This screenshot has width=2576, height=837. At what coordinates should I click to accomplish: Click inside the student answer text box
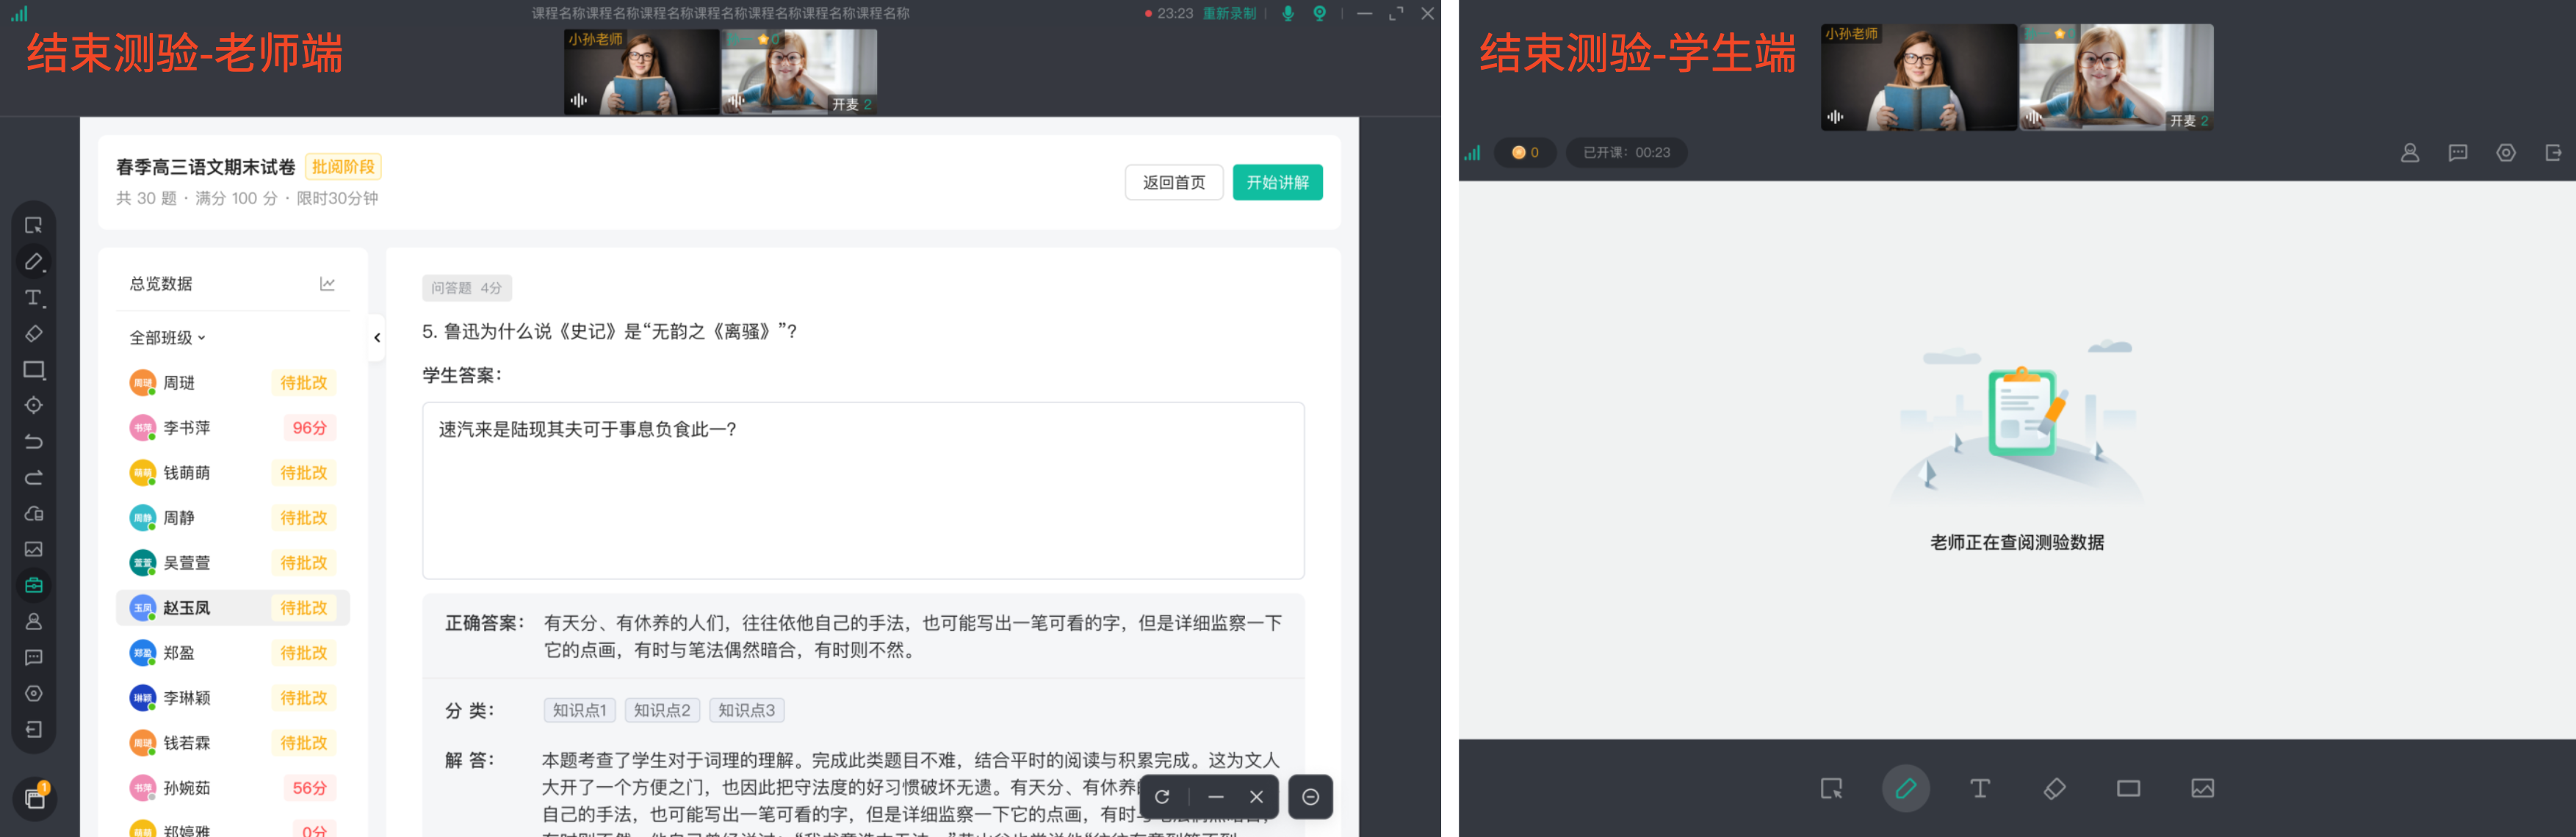(863, 490)
